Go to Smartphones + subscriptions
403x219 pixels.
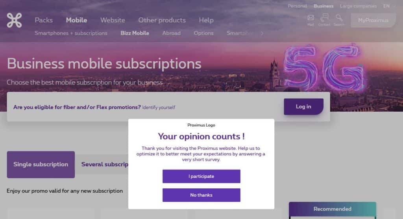71,33
